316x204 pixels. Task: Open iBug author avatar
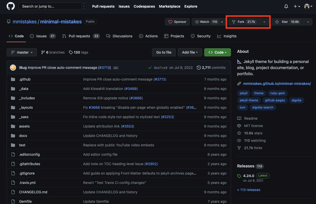pos(13,68)
